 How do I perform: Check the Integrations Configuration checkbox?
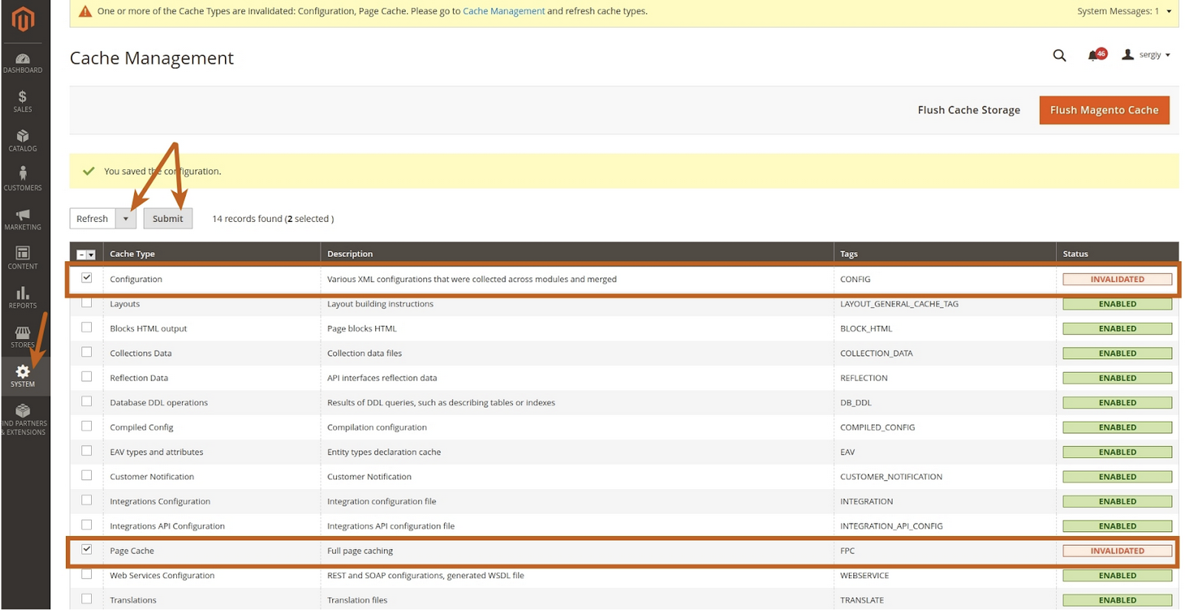click(x=86, y=500)
